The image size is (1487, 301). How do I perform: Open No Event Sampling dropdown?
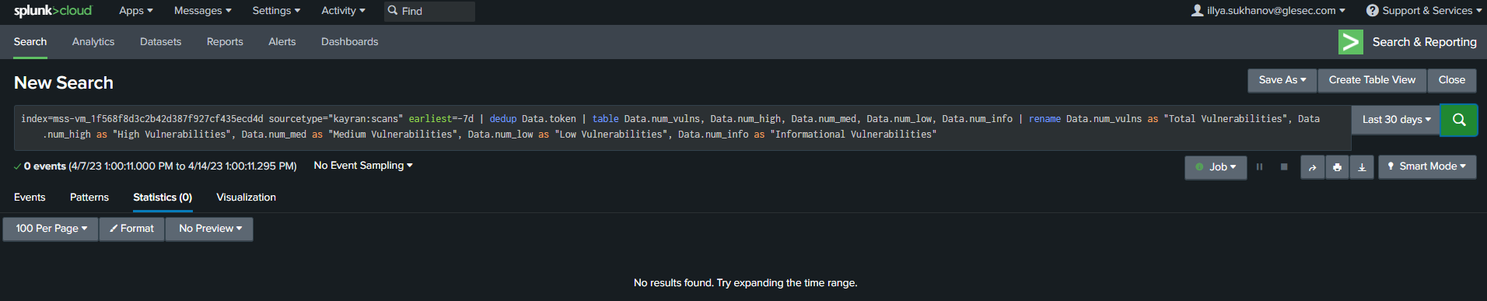tap(363, 166)
